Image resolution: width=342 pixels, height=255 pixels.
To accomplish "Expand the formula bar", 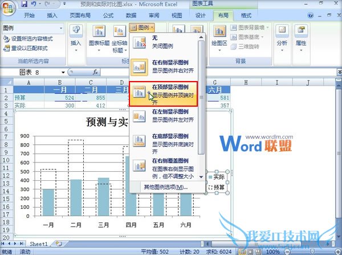I will 339,72.
